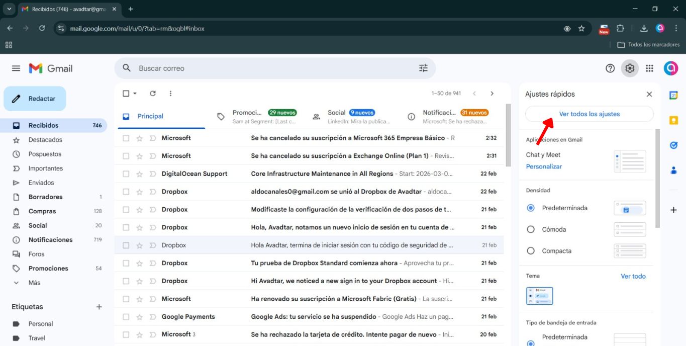This screenshot has width=686, height=346.
Task: Click the Buscar correo search field
Action: 275,68
